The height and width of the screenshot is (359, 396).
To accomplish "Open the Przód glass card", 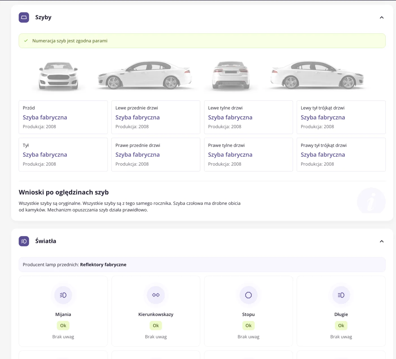I will [x=63, y=117].
